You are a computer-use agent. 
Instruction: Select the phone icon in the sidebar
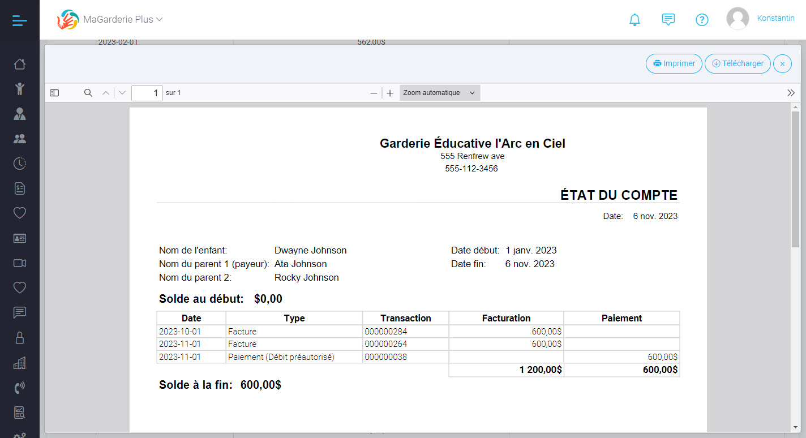click(20, 387)
